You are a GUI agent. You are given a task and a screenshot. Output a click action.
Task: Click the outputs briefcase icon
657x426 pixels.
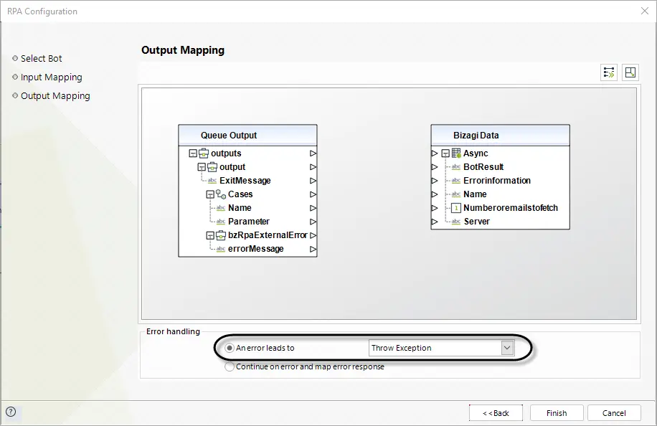tap(204, 153)
